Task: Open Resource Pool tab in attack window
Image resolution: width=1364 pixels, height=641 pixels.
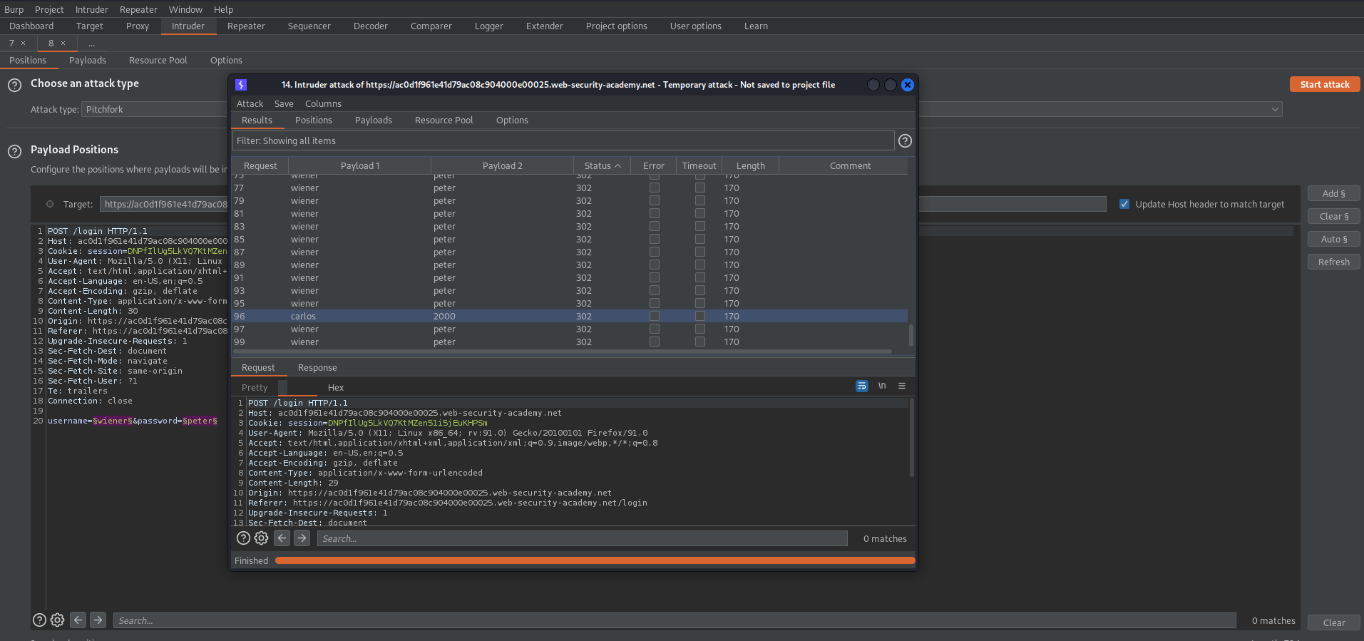Action: tap(444, 120)
